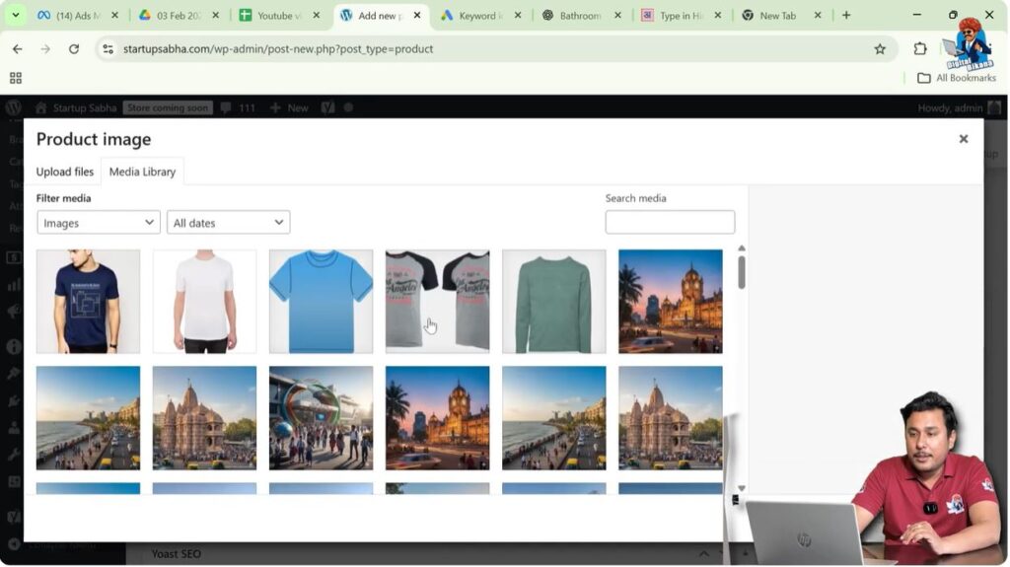The height and width of the screenshot is (567, 1010).
Task: Click the WordPress logo in admin bar
Action: click(14, 107)
